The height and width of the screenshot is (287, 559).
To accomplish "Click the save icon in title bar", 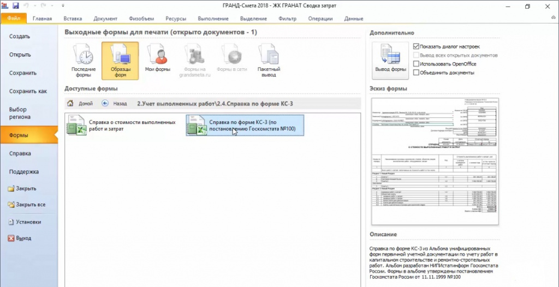I will coord(15,5).
